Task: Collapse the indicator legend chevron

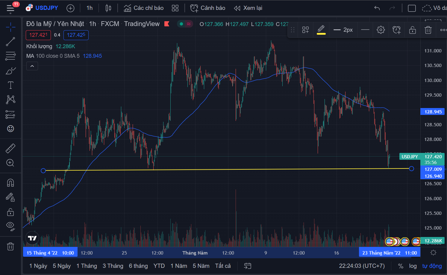Action: [x=32, y=66]
